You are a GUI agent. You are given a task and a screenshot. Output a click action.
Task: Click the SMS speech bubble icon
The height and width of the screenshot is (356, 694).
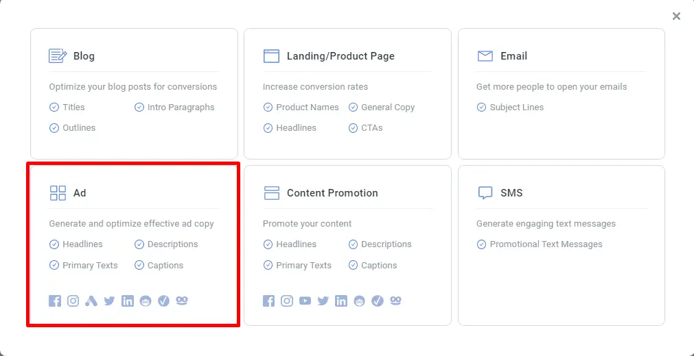coord(485,193)
